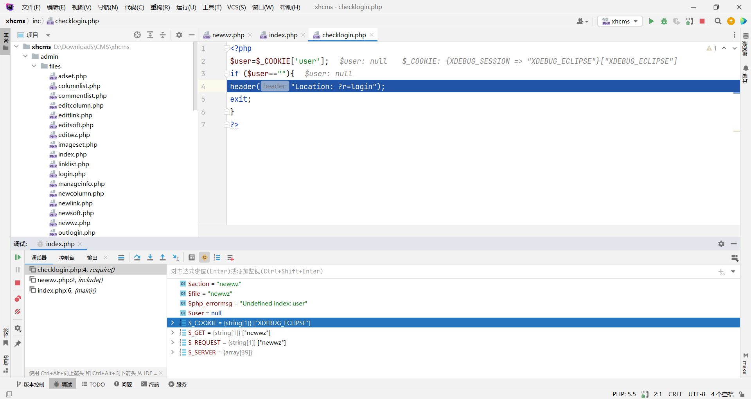Expand the $_REQUEST variable
Image resolution: width=751 pixels, height=399 pixels.
pyautogui.click(x=172, y=342)
